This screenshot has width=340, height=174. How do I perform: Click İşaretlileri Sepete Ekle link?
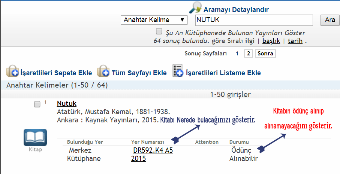click(56, 73)
